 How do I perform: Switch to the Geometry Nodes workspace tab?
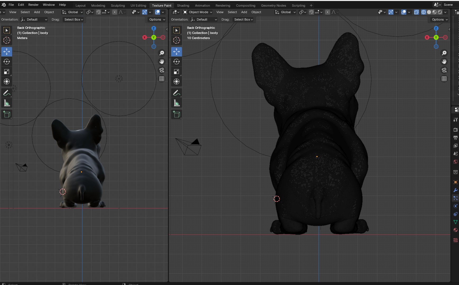click(x=273, y=6)
